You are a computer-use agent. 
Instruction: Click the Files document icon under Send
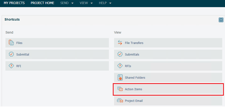click(x=11, y=43)
